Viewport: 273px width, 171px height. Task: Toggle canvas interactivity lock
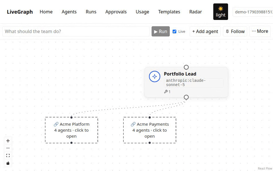pyautogui.click(x=8, y=163)
